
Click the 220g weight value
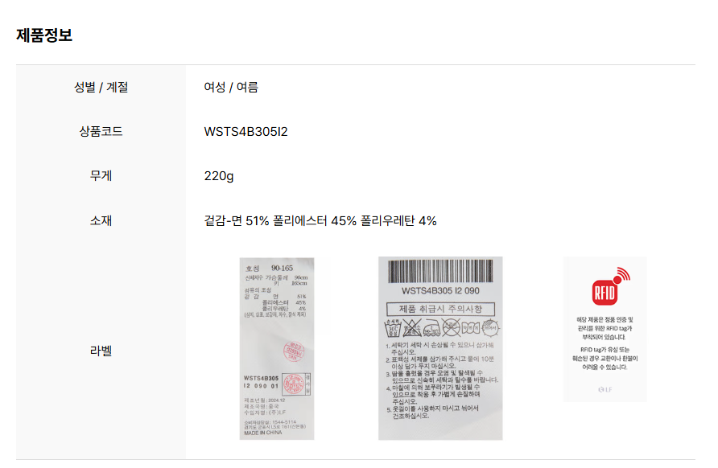pyautogui.click(x=219, y=176)
